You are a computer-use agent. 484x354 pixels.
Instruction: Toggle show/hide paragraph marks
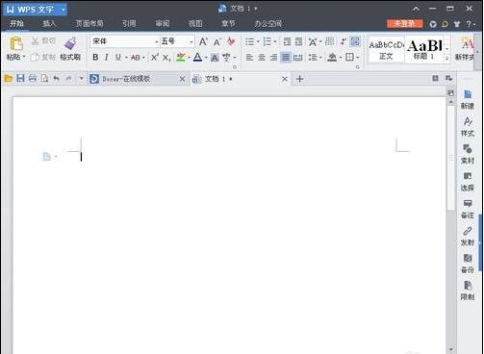tap(343, 41)
